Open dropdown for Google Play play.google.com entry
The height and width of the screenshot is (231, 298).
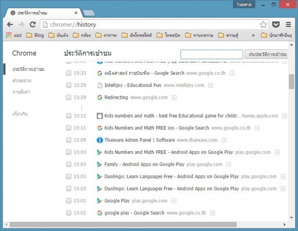coord(174,201)
